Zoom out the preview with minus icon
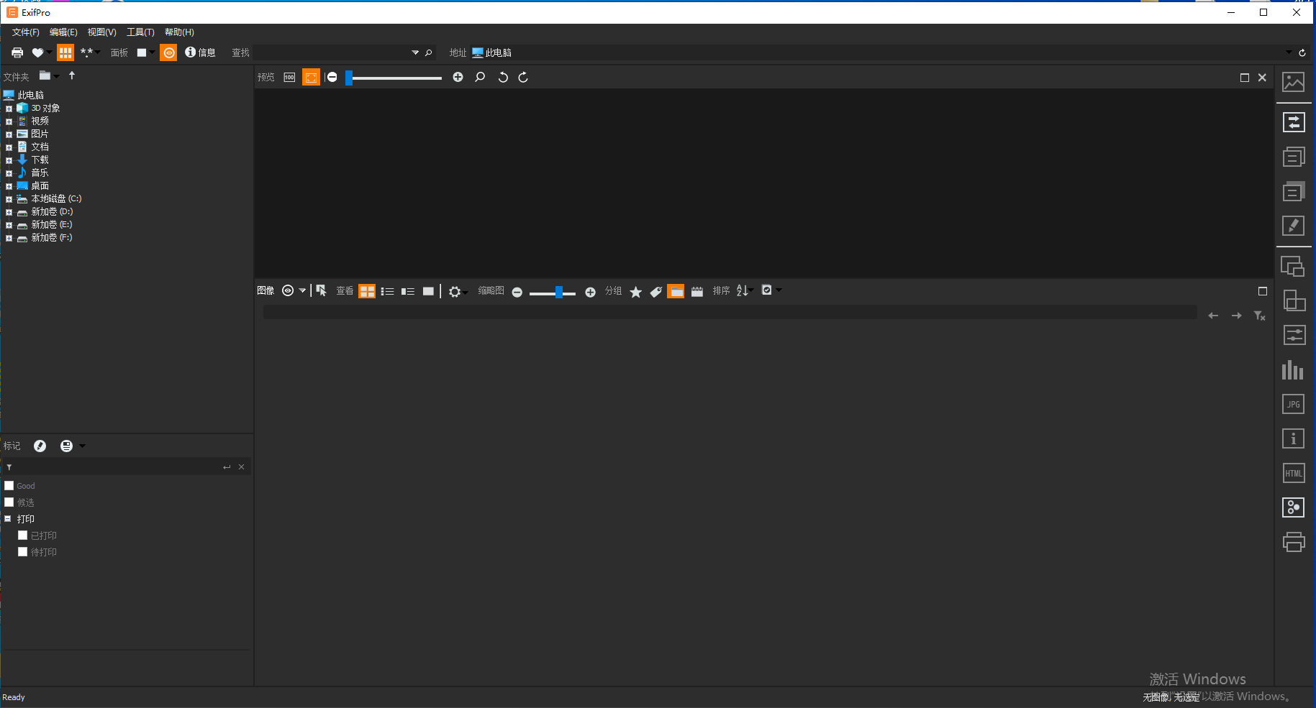This screenshot has width=1316, height=708. (332, 77)
